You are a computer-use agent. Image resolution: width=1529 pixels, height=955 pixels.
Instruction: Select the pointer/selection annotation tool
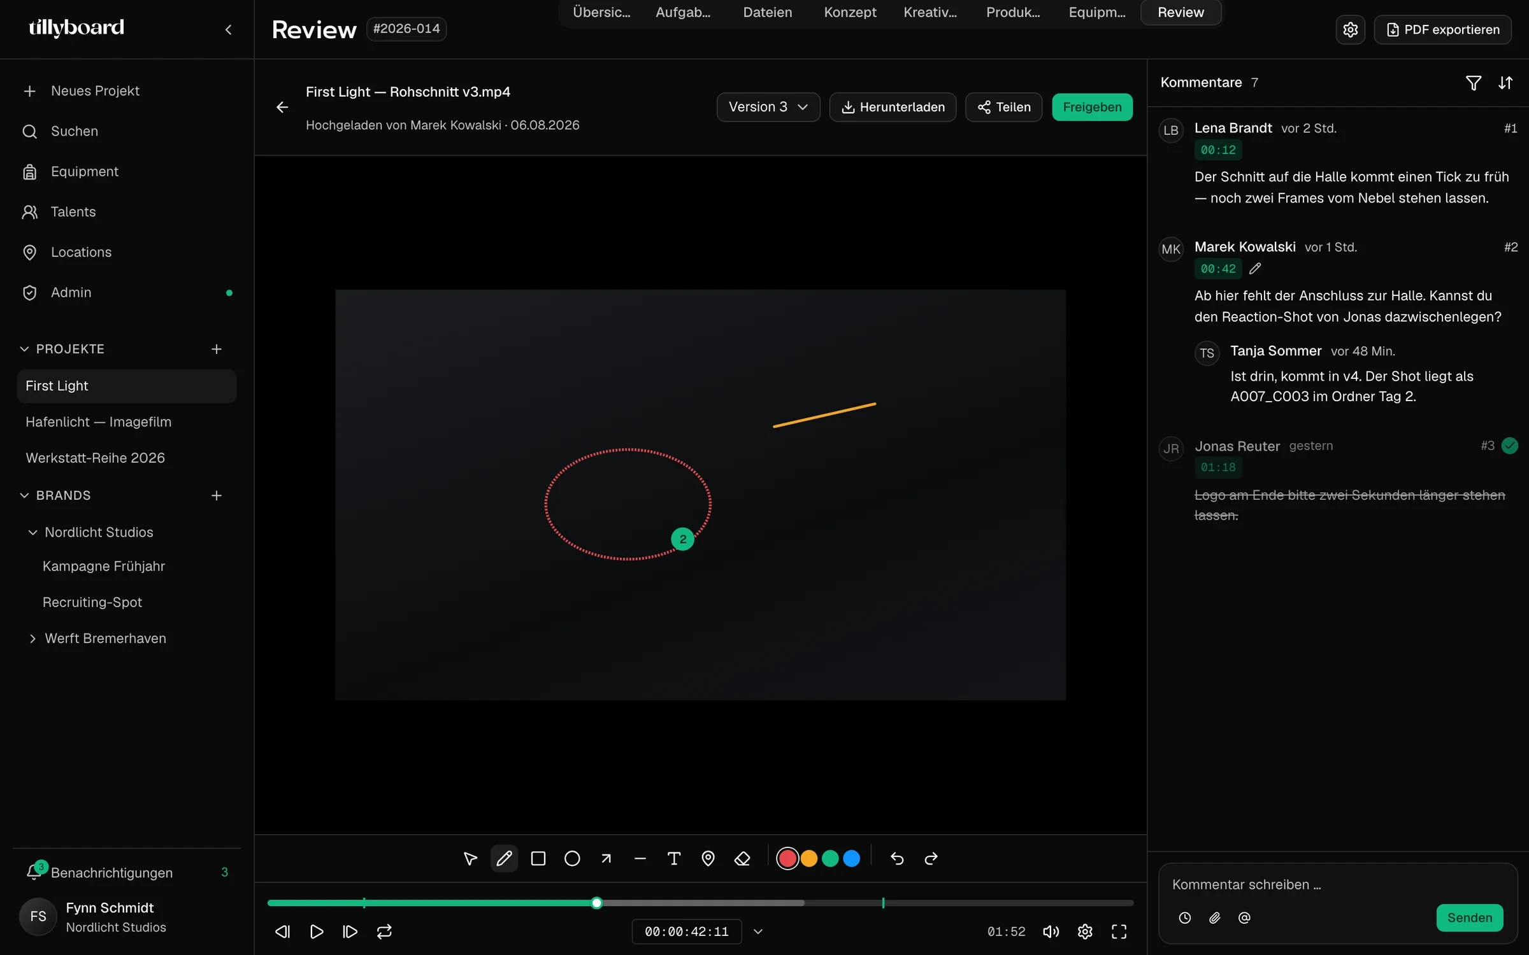tap(470, 859)
